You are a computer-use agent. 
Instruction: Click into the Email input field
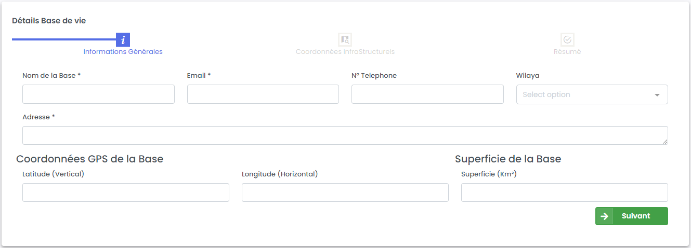point(263,94)
